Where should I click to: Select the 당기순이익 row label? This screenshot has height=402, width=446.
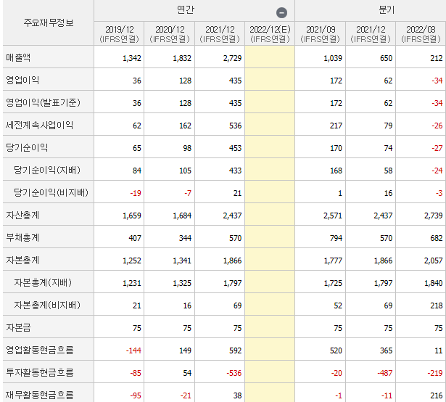(x=27, y=148)
